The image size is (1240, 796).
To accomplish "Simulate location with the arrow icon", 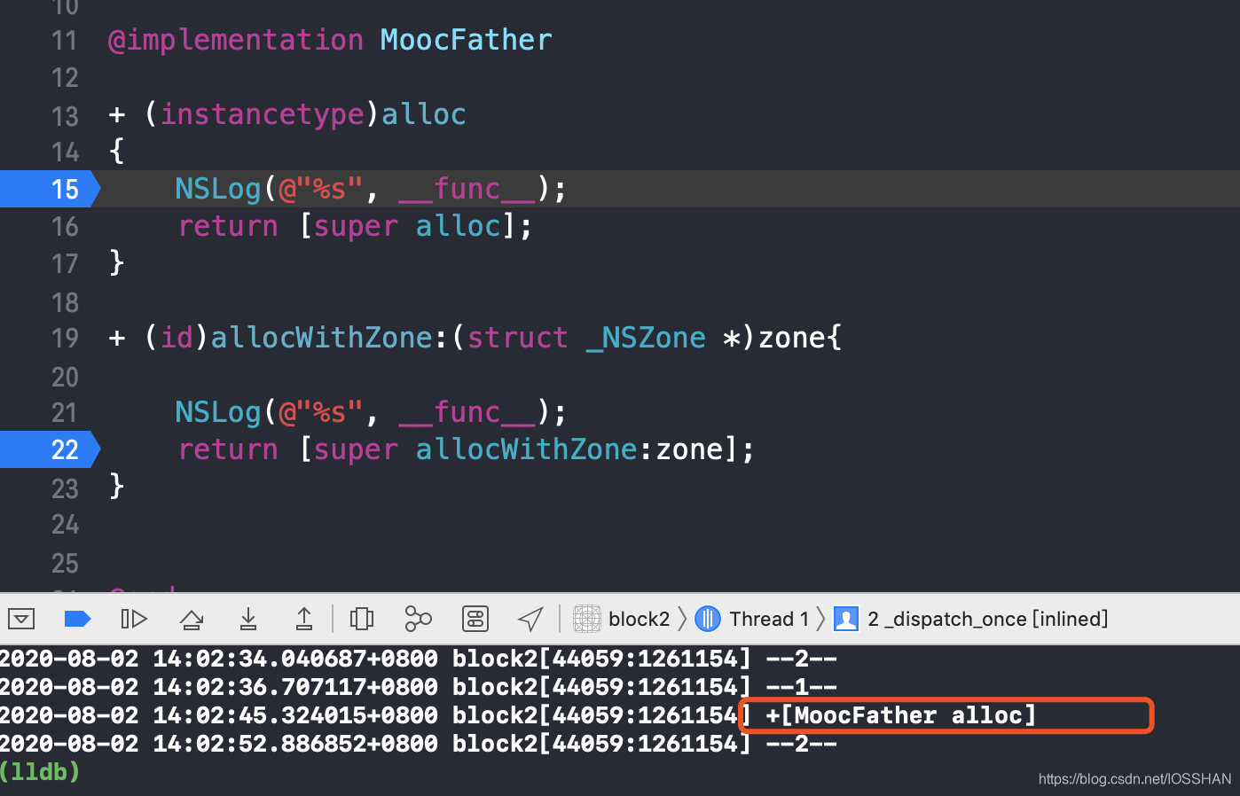I will click(530, 619).
